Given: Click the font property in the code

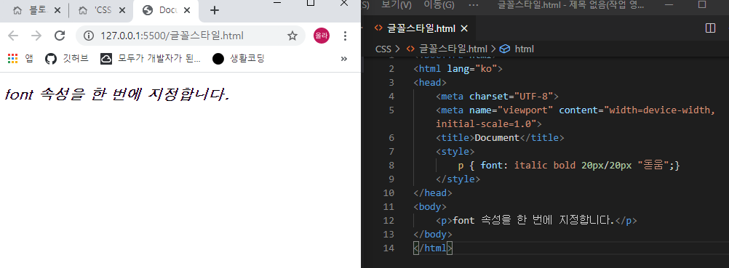Looking at the screenshot, I should [x=491, y=166].
